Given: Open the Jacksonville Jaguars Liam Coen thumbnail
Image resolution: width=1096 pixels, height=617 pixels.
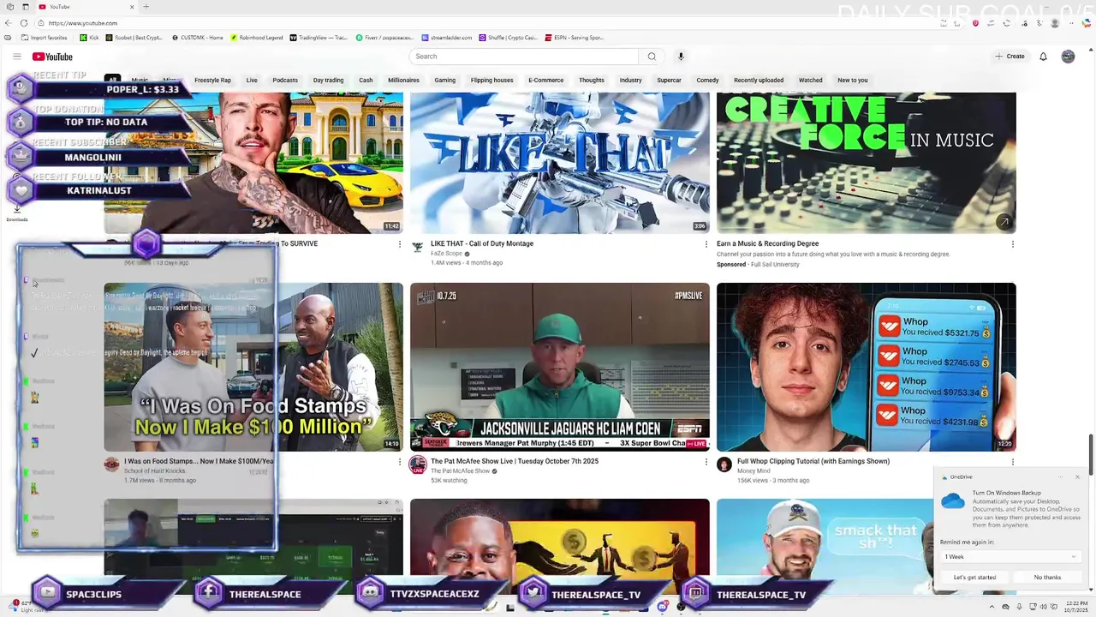Looking at the screenshot, I should tap(560, 367).
